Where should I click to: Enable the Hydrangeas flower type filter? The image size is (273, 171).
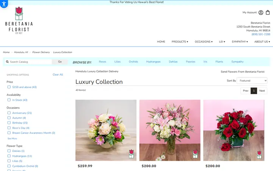[x=9, y=156]
